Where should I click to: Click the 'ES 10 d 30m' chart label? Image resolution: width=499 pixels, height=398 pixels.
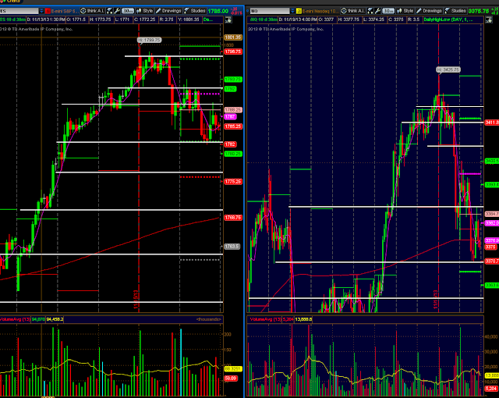[12, 20]
